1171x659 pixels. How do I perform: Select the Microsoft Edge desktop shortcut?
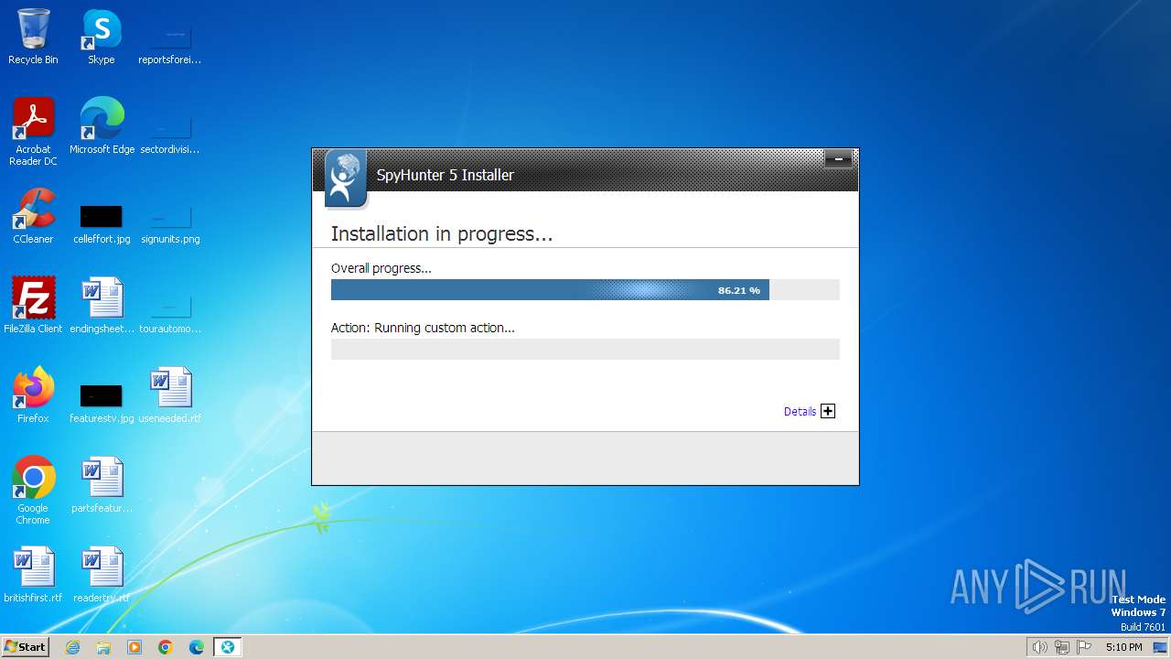tap(102, 126)
